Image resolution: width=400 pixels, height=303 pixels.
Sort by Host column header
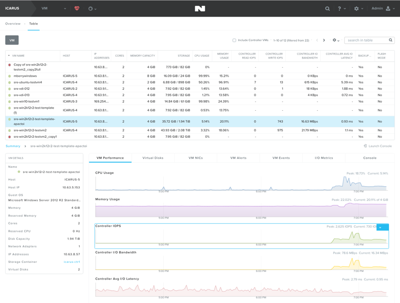pyautogui.click(x=66, y=56)
